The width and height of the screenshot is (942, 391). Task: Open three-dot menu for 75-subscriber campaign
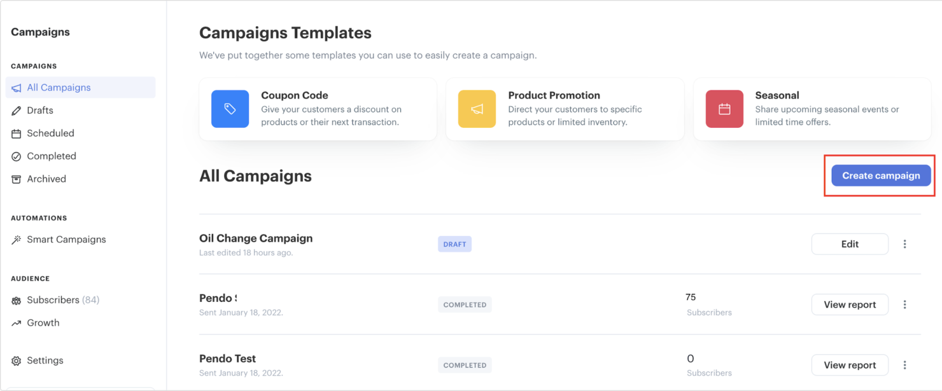pos(904,305)
